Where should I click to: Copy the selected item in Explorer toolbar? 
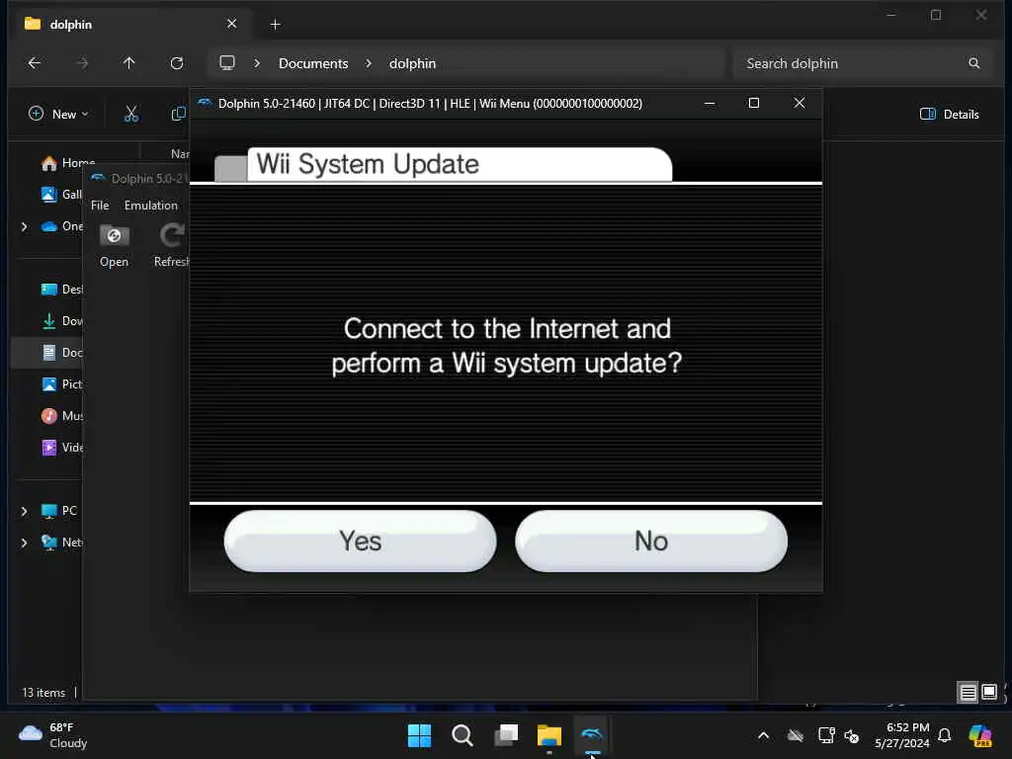pos(179,115)
